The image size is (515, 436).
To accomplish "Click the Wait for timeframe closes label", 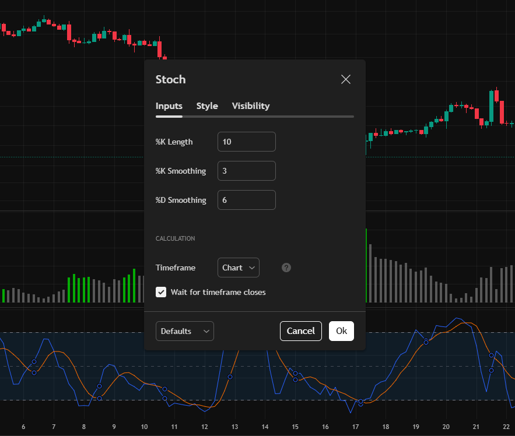I will [x=218, y=292].
